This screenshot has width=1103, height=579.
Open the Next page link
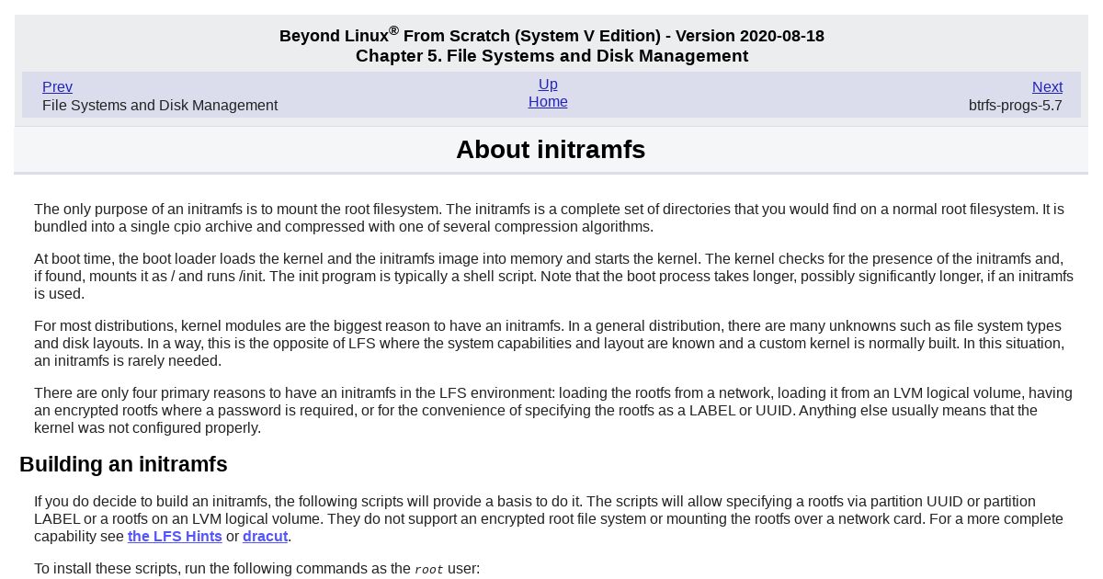[1047, 87]
